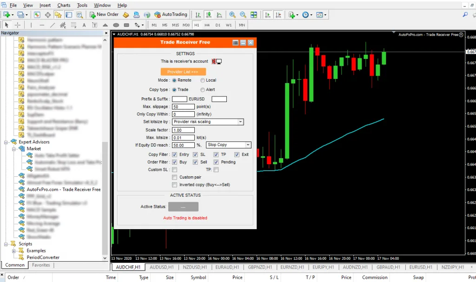Select the vertical line drawing tool
Image resolution: width=476 pixels, height=282 pixels.
(31, 25)
